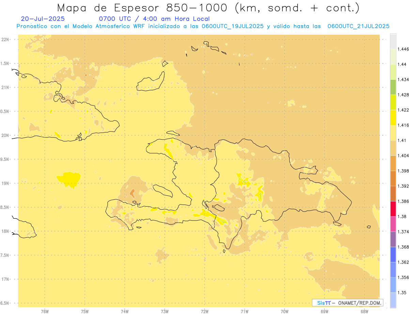Pick the bright yellow swatch between 1.416 and 1.422
This screenshot has height=316, width=409.
pos(393,118)
